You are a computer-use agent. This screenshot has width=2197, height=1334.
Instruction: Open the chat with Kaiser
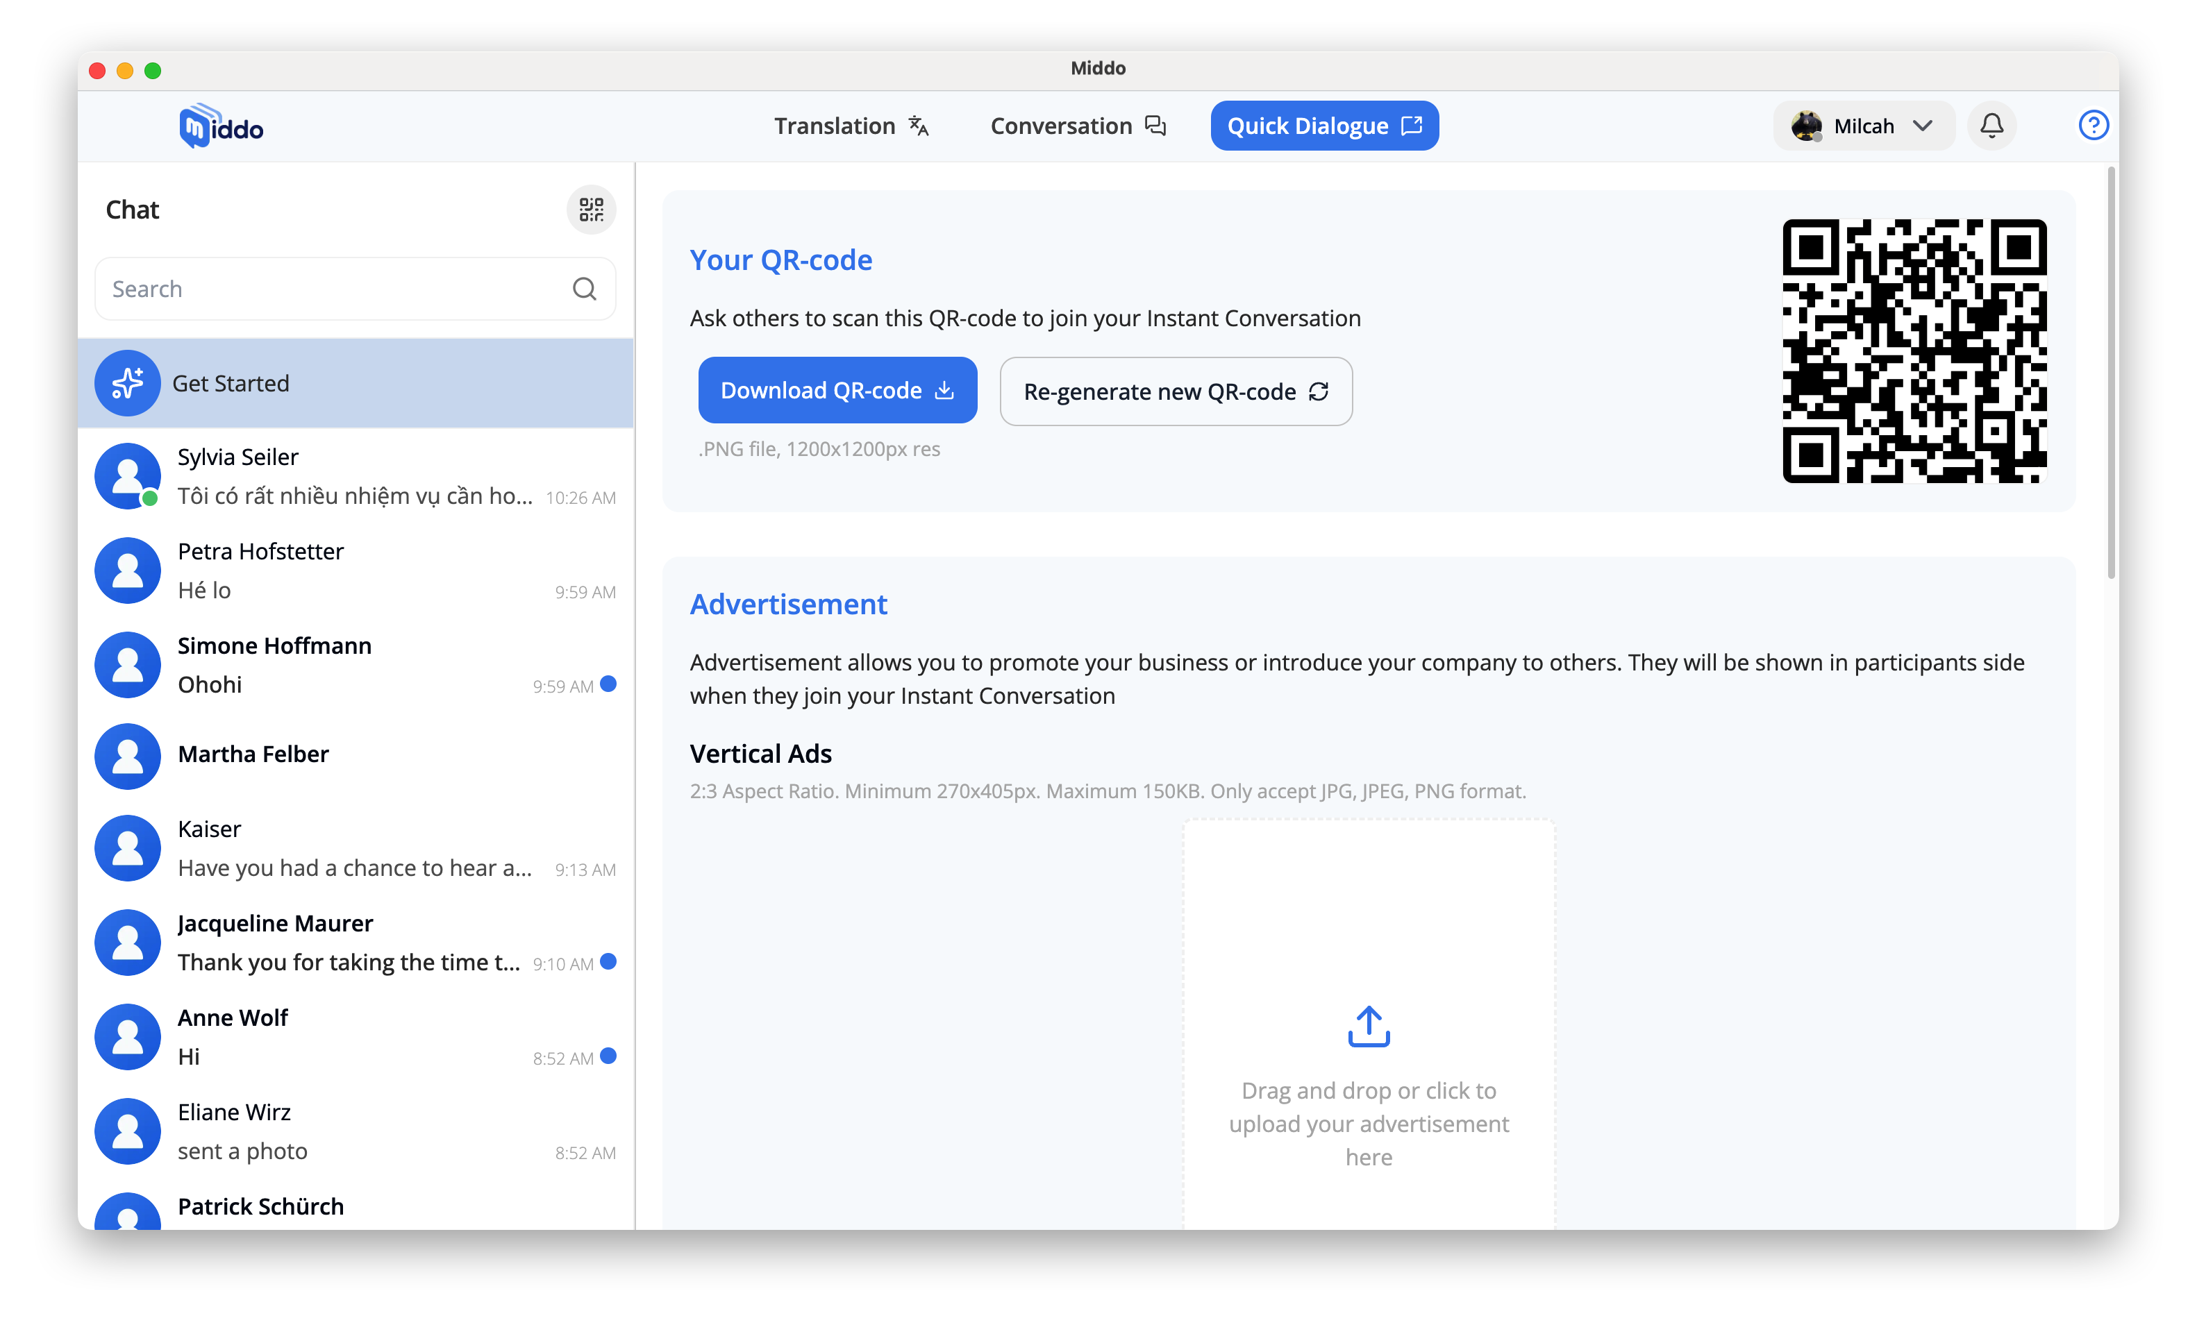(x=357, y=848)
